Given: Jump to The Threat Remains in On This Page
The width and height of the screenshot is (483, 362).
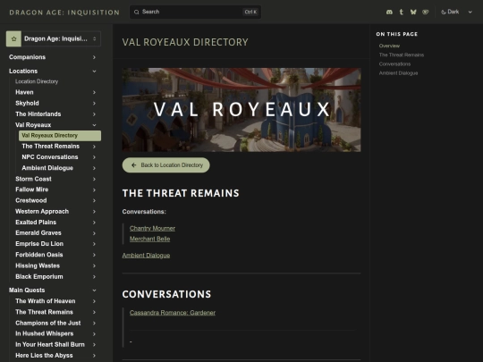Looking at the screenshot, I should click(402, 55).
